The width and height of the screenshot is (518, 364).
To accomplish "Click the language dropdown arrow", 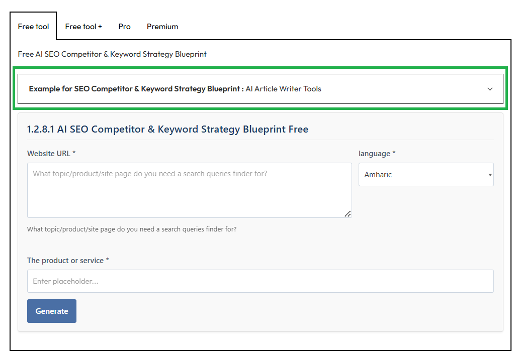I will (x=489, y=175).
